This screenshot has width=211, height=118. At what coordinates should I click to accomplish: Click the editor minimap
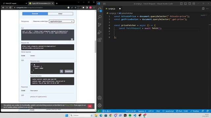(204, 15)
